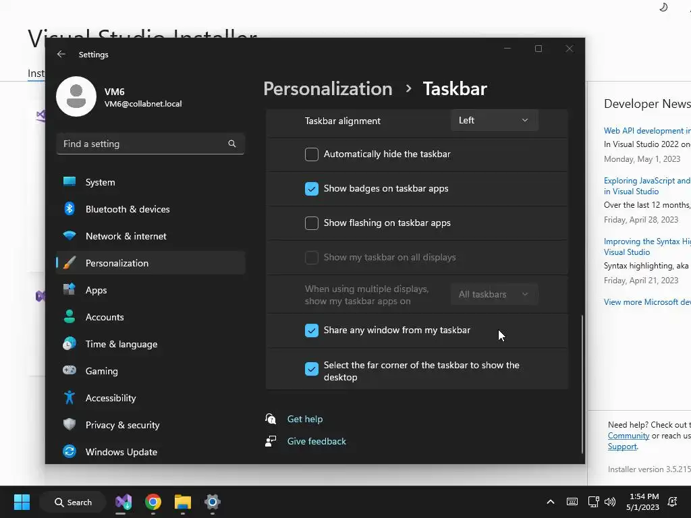Screen dimensions: 691x518
Task: Click the VM6 account name
Action: tap(115, 92)
